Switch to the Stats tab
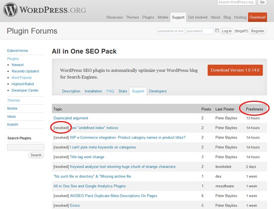This screenshot has width=274, height=209. pyautogui.click(x=123, y=91)
